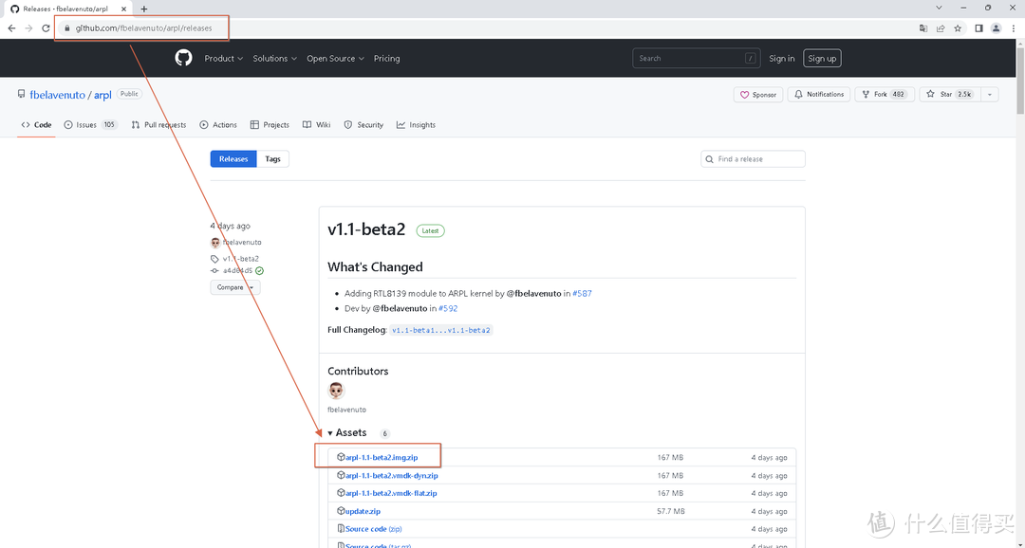Open browser profile avatar icon
The image size is (1025, 548).
(x=997, y=28)
